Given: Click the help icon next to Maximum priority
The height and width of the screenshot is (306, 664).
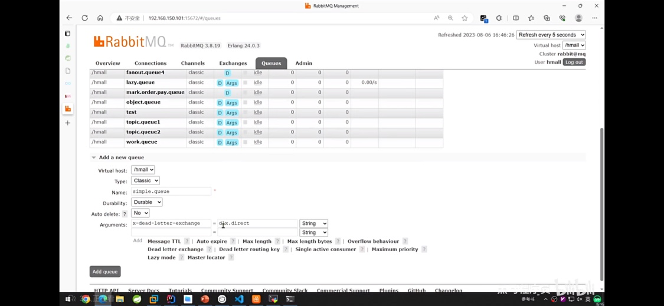Looking at the screenshot, I should pos(424,249).
